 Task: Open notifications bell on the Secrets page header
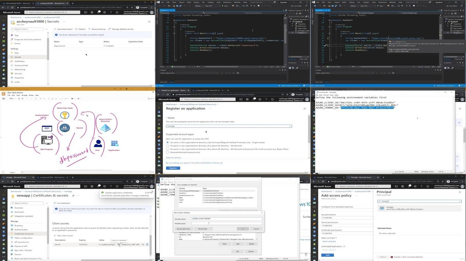point(98,12)
